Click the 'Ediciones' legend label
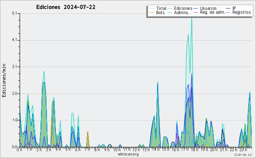256x158 pixels. [x=183, y=8]
